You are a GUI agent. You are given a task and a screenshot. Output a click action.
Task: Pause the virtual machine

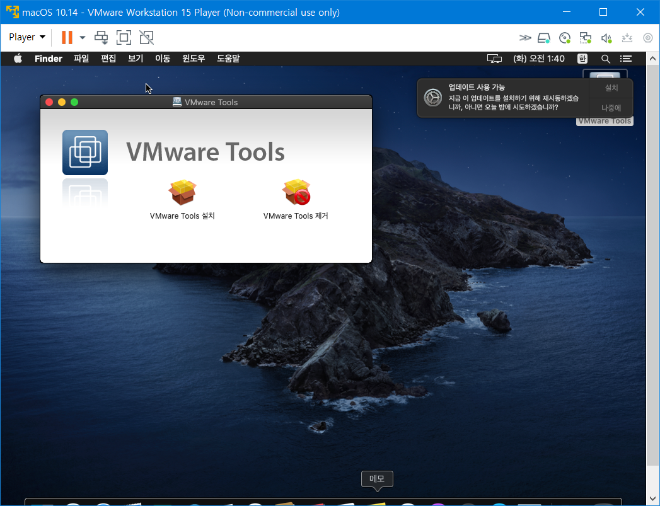click(67, 37)
